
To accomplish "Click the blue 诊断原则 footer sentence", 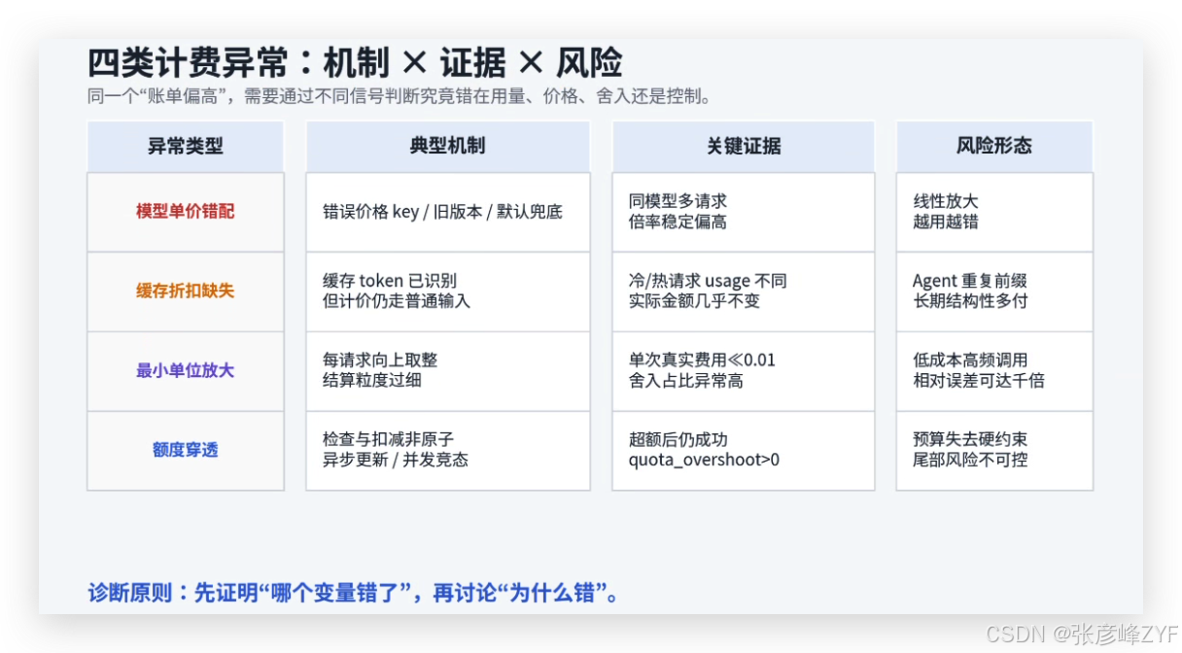I will click(x=354, y=592).
